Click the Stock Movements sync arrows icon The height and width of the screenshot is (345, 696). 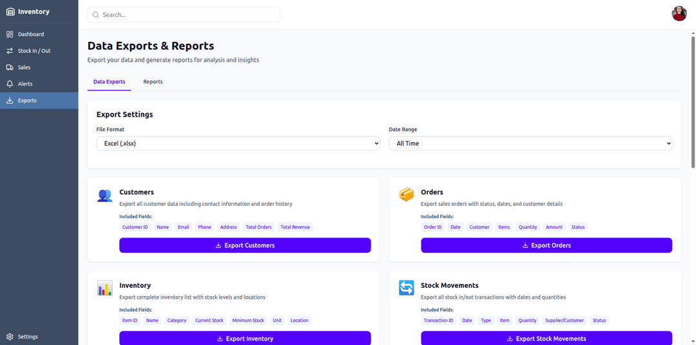pyautogui.click(x=406, y=288)
